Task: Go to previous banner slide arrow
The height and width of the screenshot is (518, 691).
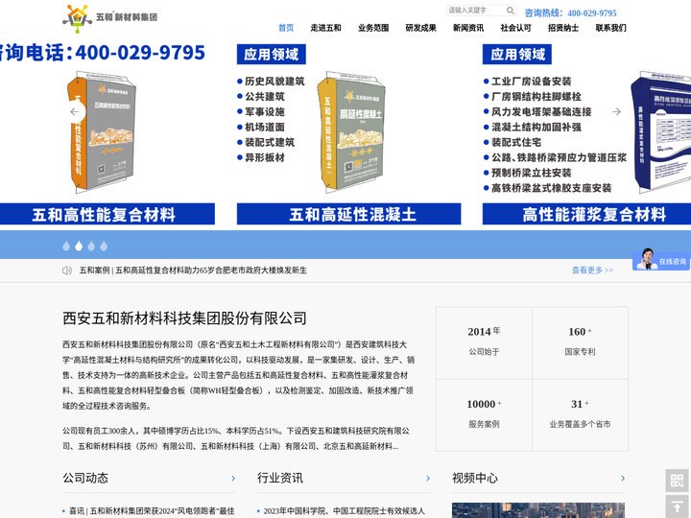Action: click(x=75, y=112)
